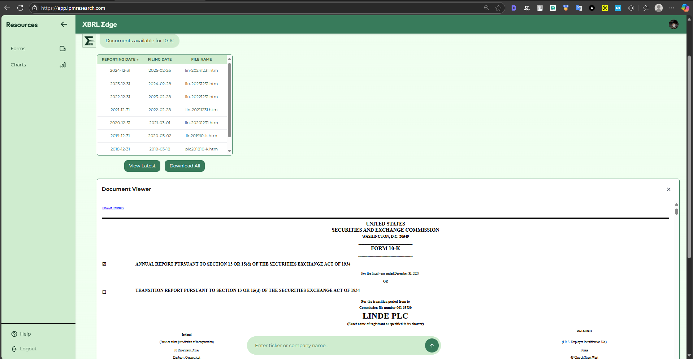693x359 pixels.
Task: Click documents table scroll-down arrow
Action: click(229, 151)
